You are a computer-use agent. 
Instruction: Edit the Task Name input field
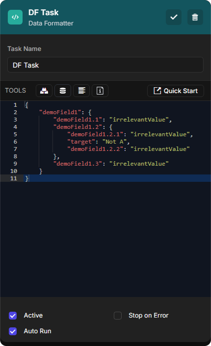click(105, 65)
